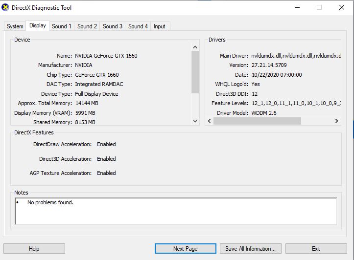Click the driver date '10/22/2020 07:00:00'
354x260 pixels.
pos(277,75)
